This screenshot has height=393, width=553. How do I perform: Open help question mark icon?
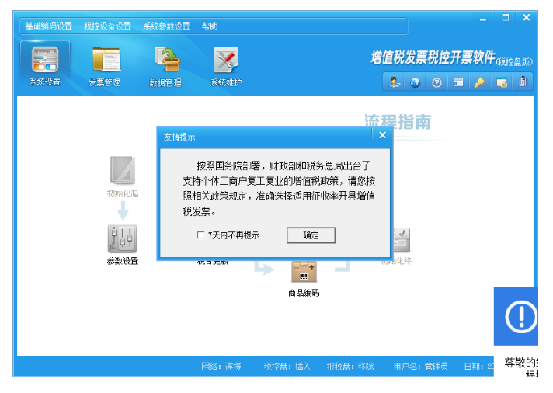[x=436, y=82]
